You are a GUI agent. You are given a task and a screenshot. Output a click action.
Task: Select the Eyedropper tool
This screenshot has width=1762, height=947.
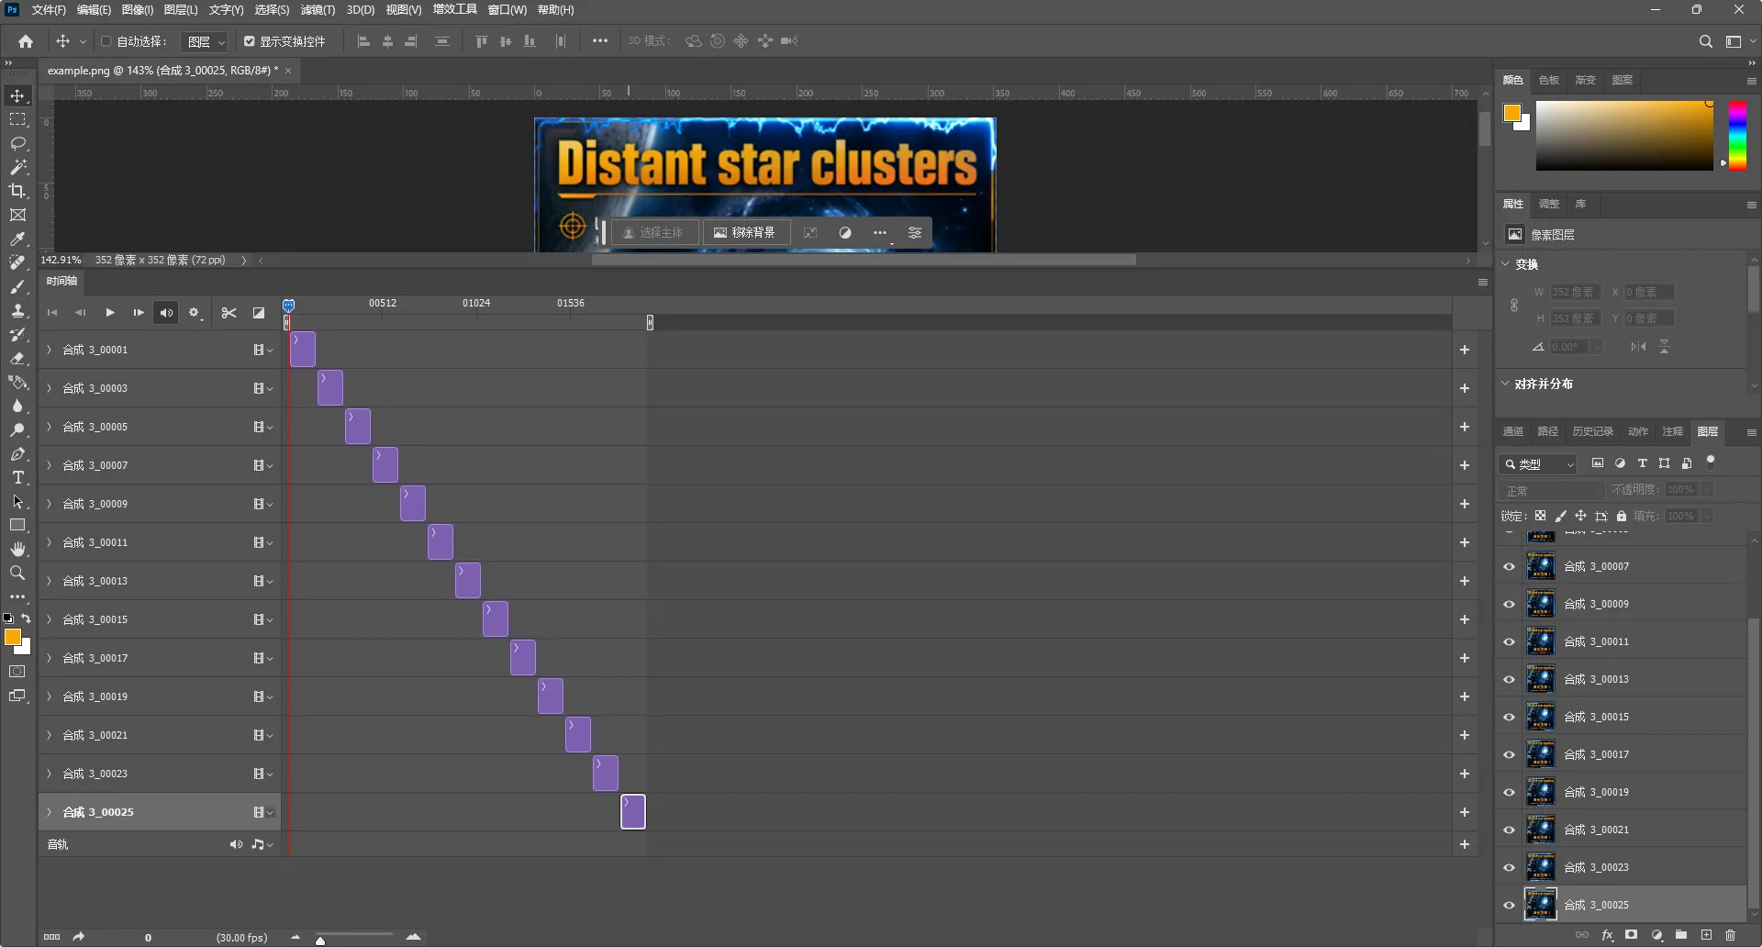pyautogui.click(x=17, y=239)
